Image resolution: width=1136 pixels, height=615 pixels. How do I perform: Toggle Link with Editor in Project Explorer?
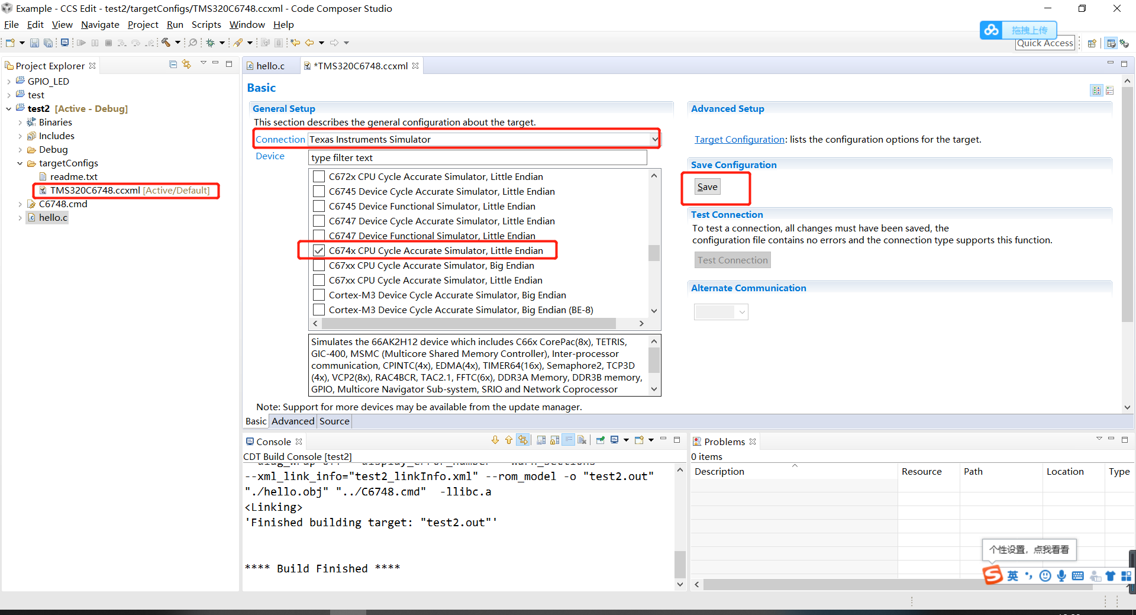(x=186, y=64)
